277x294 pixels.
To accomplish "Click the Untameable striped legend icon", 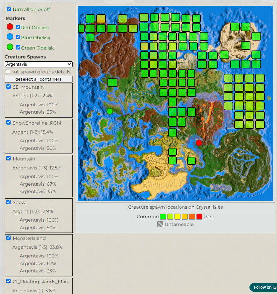I will (x=160, y=224).
